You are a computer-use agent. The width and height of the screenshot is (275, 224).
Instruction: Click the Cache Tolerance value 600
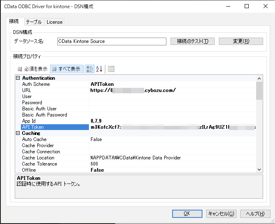point(94,164)
